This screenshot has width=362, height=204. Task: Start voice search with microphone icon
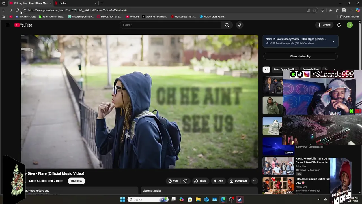[240, 25]
